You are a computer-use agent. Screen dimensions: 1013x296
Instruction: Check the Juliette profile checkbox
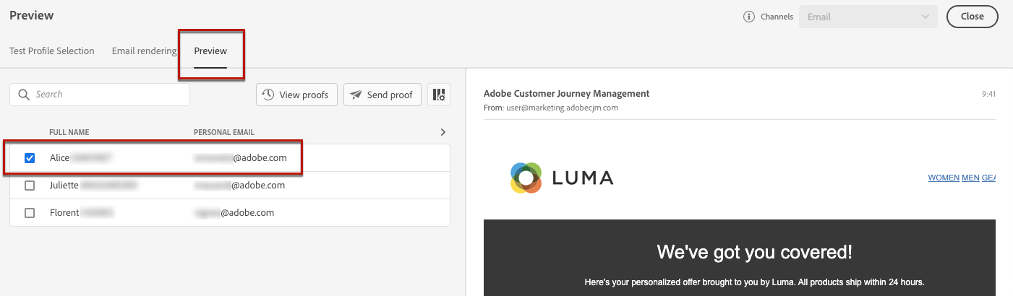pyautogui.click(x=30, y=186)
